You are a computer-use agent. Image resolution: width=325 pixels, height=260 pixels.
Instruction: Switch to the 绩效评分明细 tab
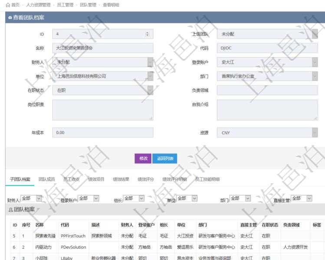pos(175,179)
